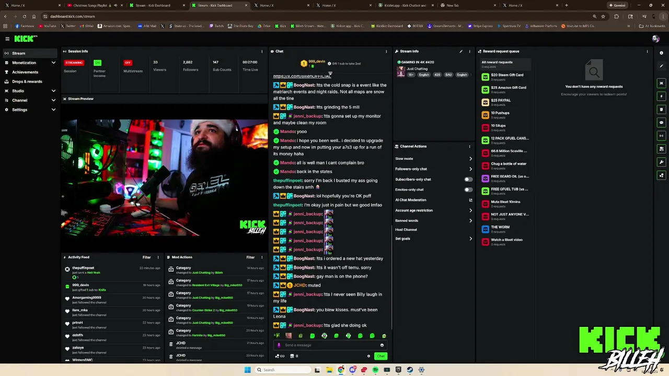Toggle the Chat bubble widget icon in the right bar
Screen dimensions: 669x376
661,123
